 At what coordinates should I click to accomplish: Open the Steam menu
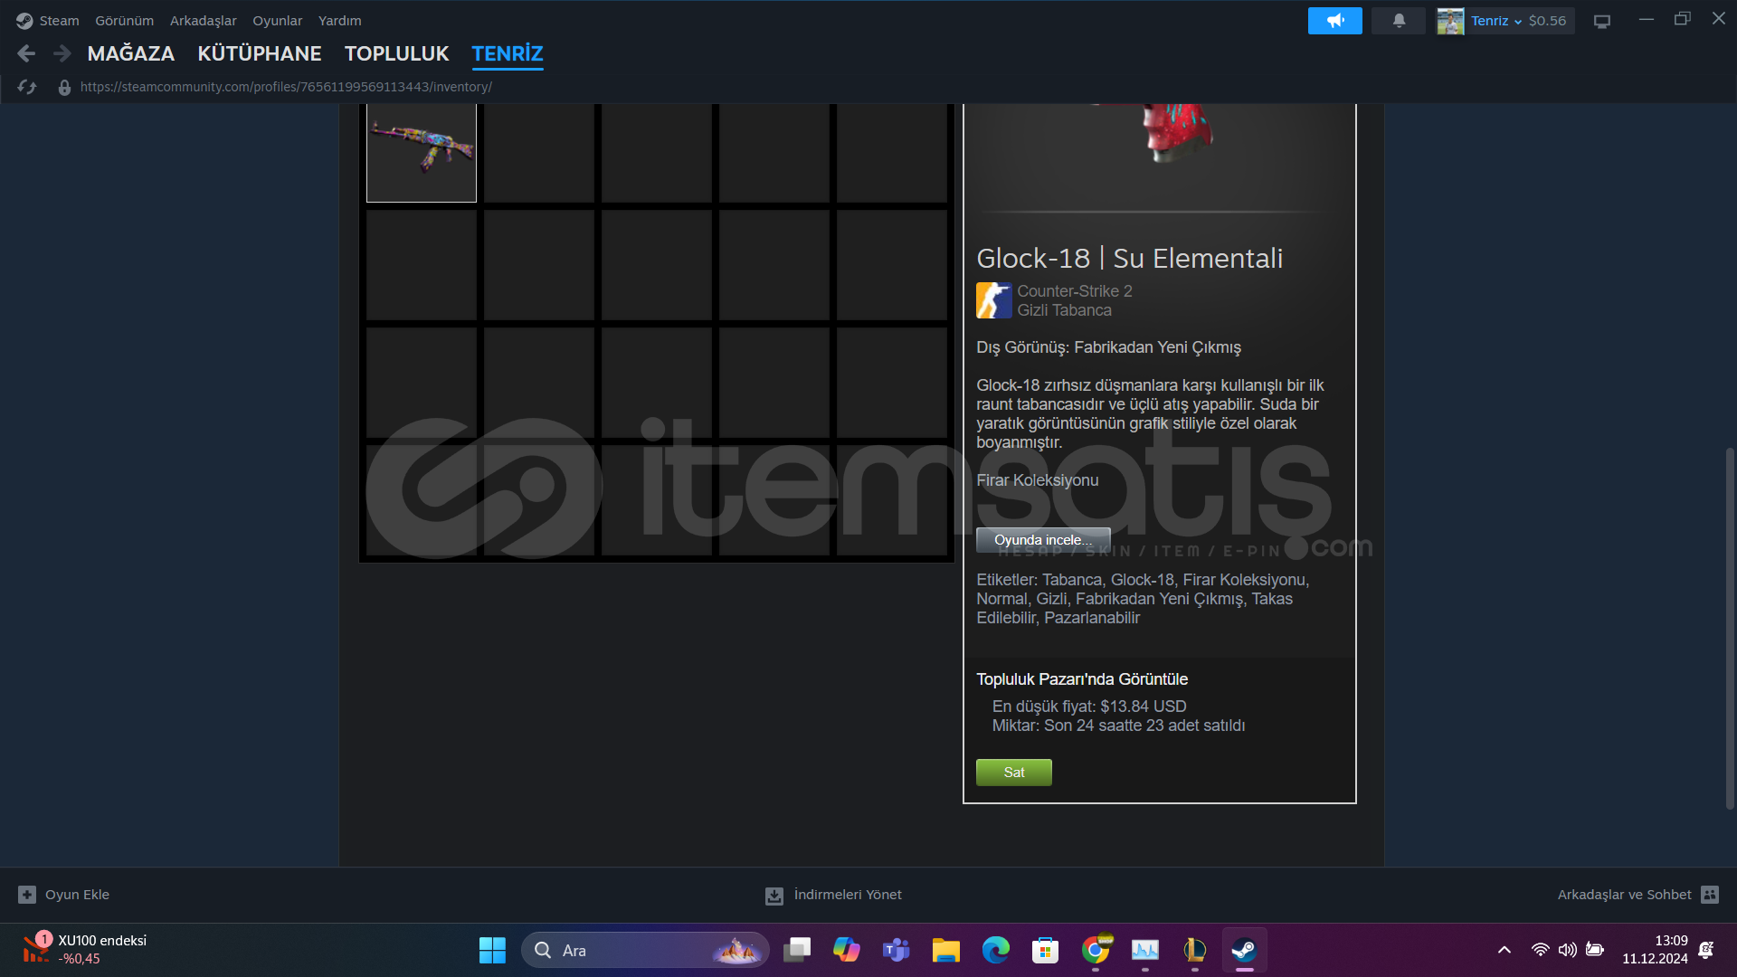58,21
